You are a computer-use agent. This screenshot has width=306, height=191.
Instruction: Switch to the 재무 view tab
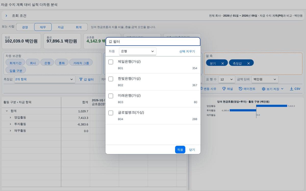[43, 27]
